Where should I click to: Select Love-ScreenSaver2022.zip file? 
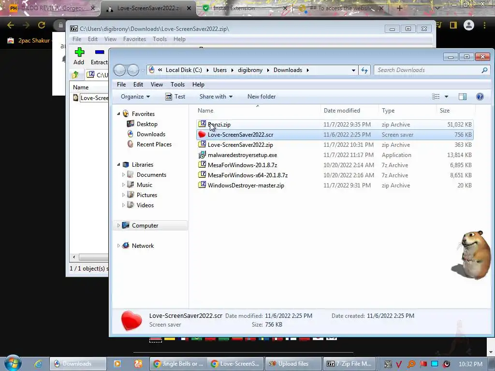(240, 145)
